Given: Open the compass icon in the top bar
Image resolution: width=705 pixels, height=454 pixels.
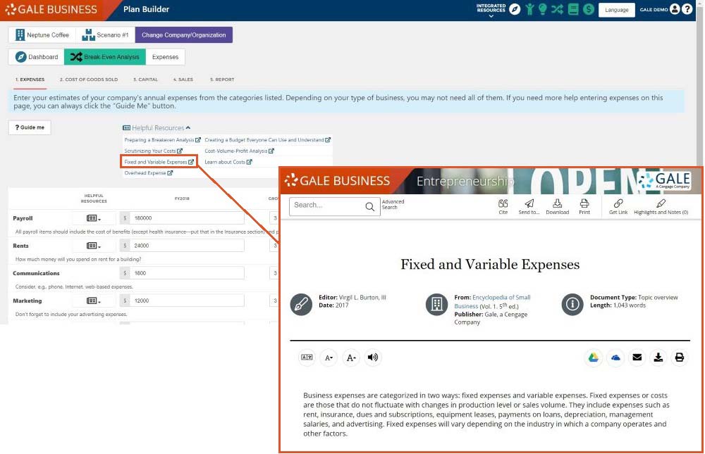Looking at the screenshot, I should point(515,9).
